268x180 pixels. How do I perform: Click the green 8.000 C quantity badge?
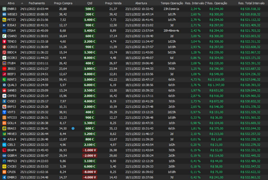tap(89, 58)
